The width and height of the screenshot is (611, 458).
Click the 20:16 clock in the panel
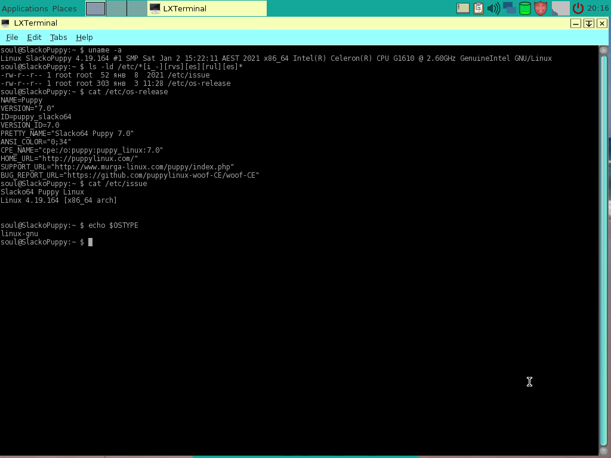[598, 8]
